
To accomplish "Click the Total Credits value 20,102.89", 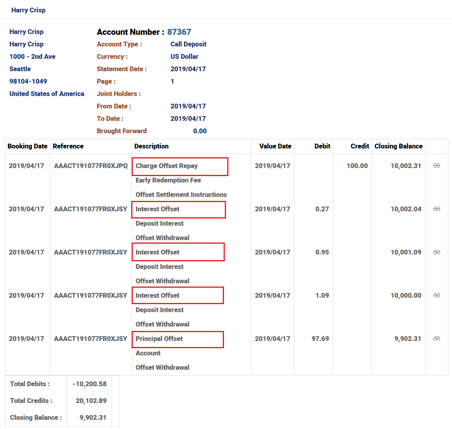I will (x=91, y=401).
